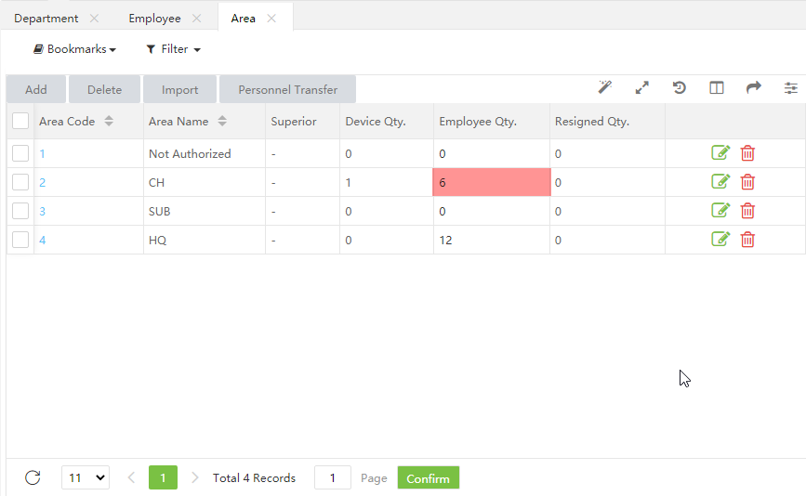The width and height of the screenshot is (806, 496).
Task: Toggle the select-all header checkbox
Action: pyautogui.click(x=20, y=121)
